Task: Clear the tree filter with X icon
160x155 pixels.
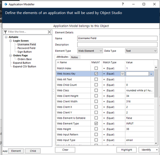Action: point(49,32)
